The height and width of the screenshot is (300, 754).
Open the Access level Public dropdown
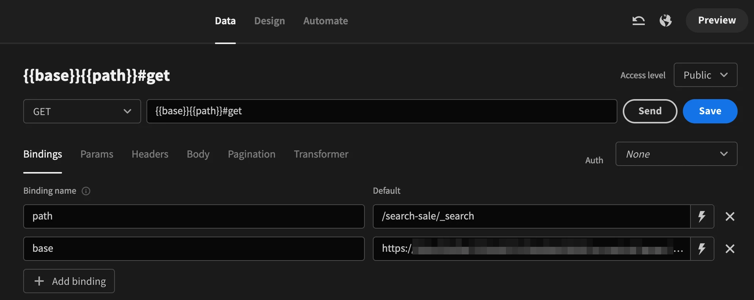coord(705,75)
